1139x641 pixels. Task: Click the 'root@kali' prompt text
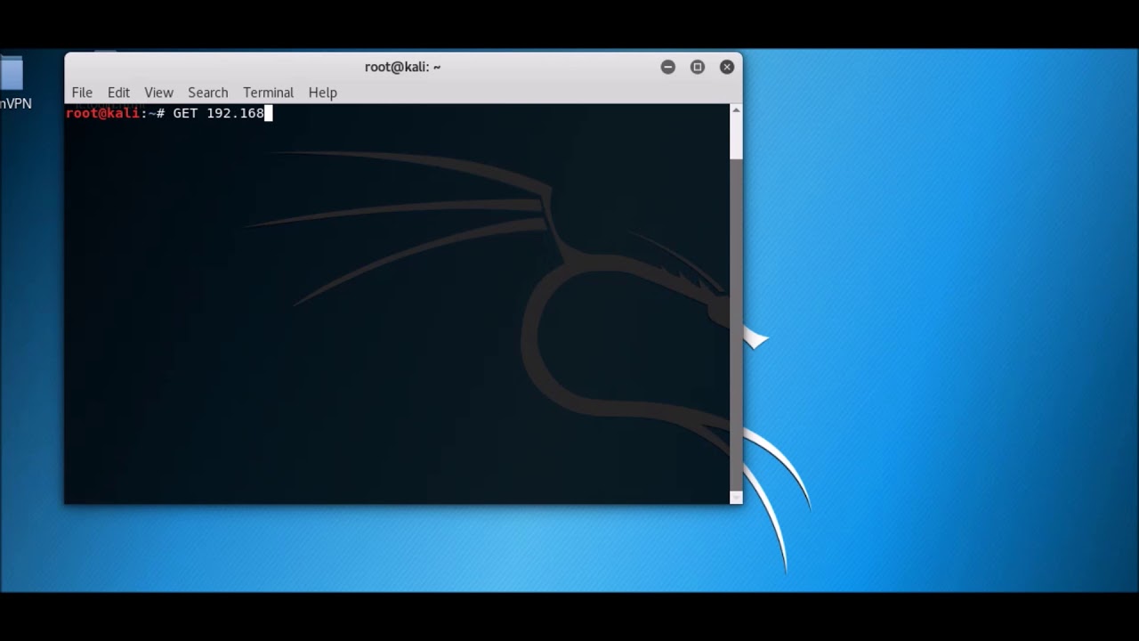102,113
